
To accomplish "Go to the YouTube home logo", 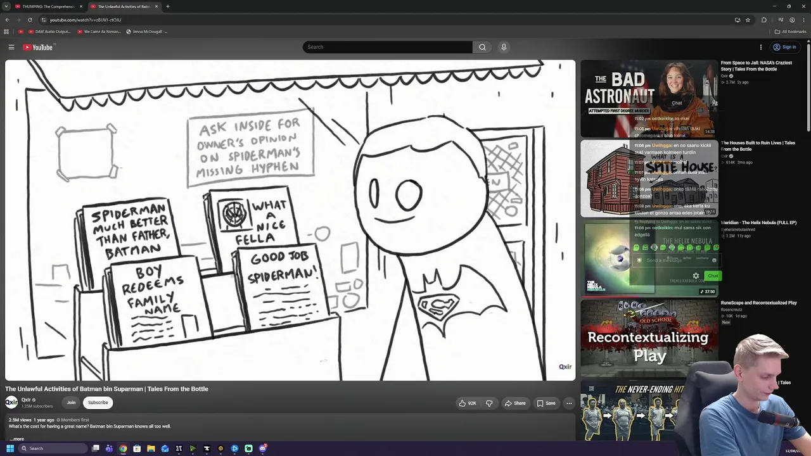I will [38, 47].
